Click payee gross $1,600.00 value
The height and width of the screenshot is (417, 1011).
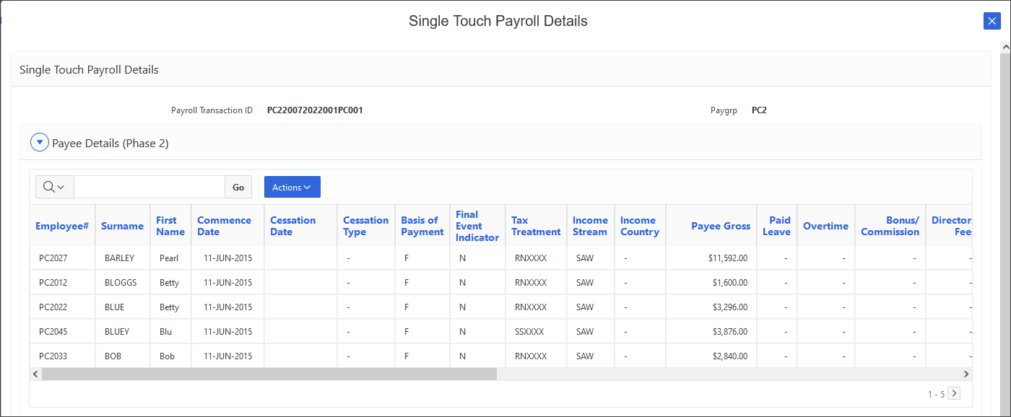tap(730, 282)
